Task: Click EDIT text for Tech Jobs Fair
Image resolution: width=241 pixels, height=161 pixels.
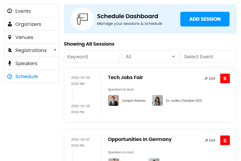Action: pos(212,78)
